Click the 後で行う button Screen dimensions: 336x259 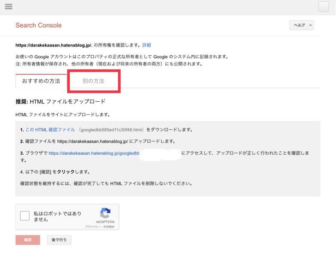pos(59,240)
